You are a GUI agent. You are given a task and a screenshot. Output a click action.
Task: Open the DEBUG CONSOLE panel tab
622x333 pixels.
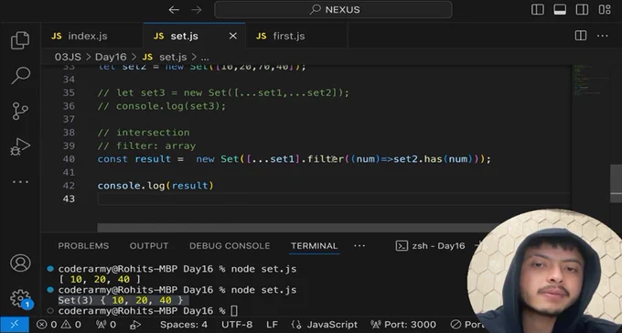click(x=230, y=246)
